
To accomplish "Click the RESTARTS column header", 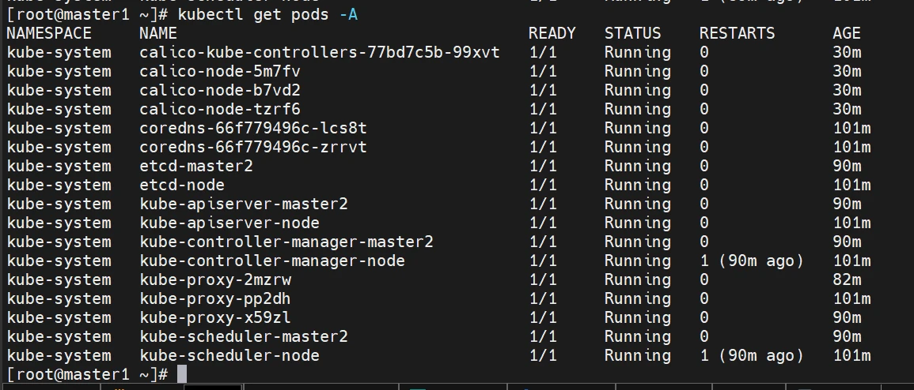I will [x=737, y=33].
